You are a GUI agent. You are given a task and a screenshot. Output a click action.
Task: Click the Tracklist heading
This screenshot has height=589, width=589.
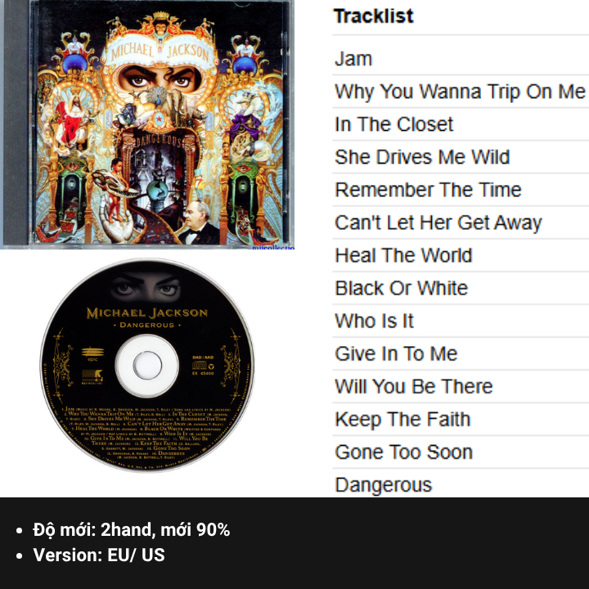(373, 16)
